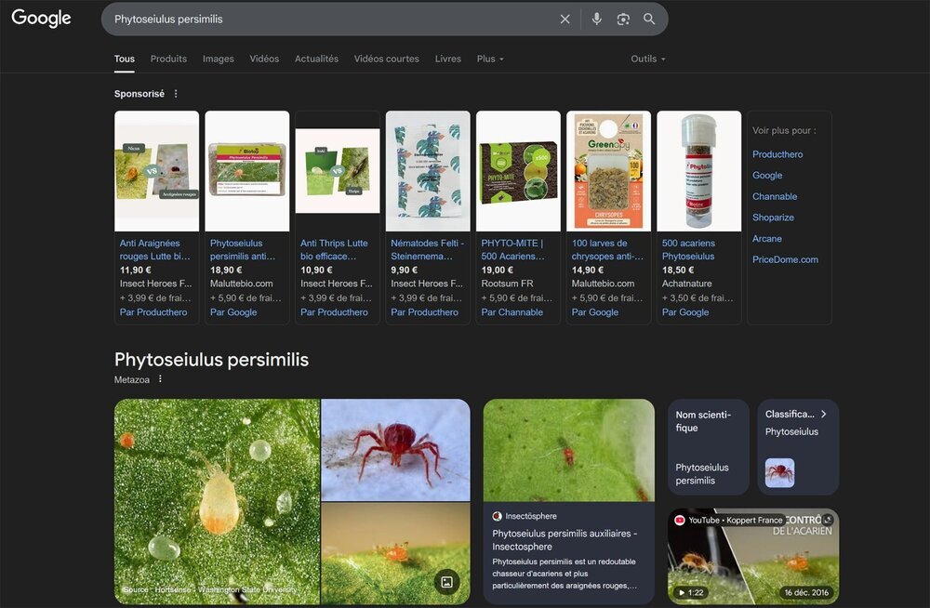Viewport: 930px width, 608px height.
Task: Click the Google logo
Action: click(41, 19)
